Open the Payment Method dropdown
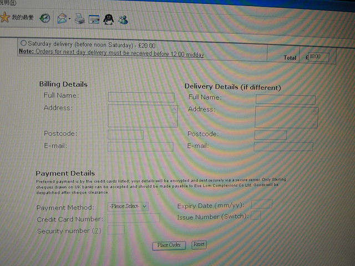355x266 pixels. coord(128,207)
